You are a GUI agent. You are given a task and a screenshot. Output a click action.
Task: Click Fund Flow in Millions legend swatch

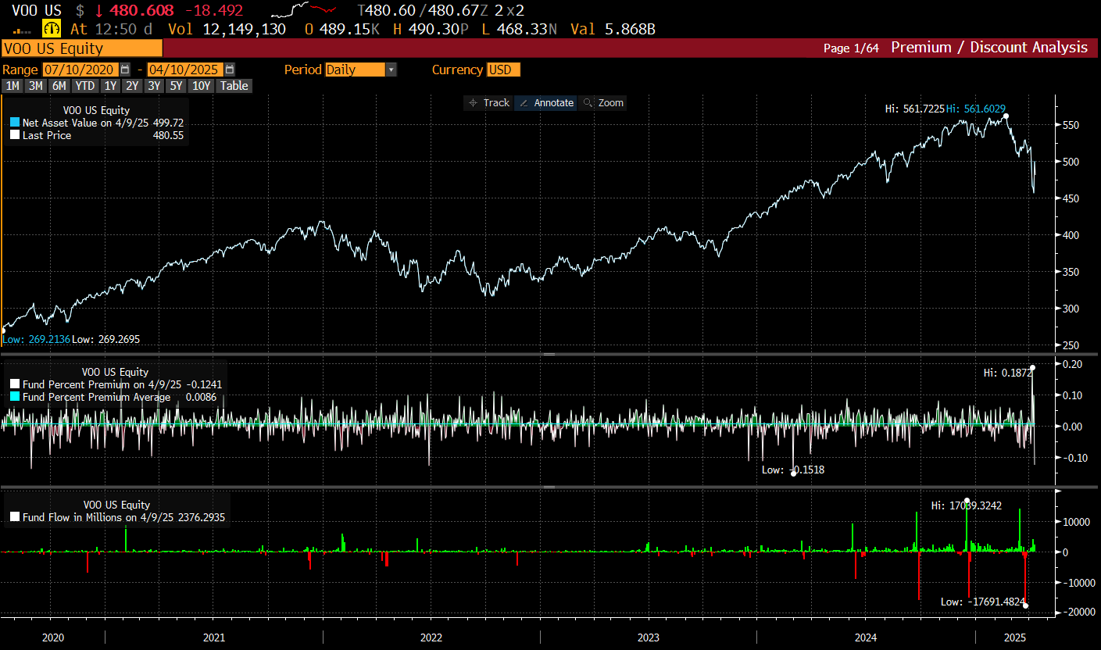[15, 517]
